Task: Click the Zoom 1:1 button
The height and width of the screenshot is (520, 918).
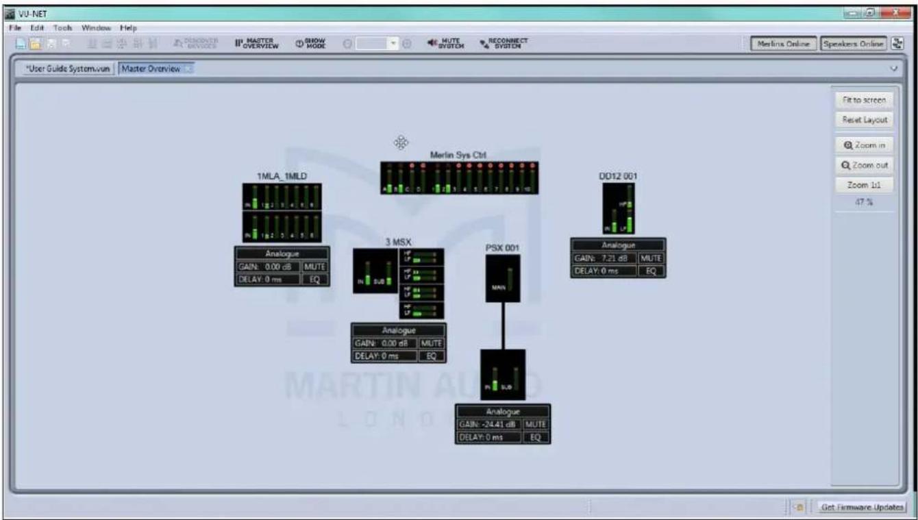Action: point(864,185)
